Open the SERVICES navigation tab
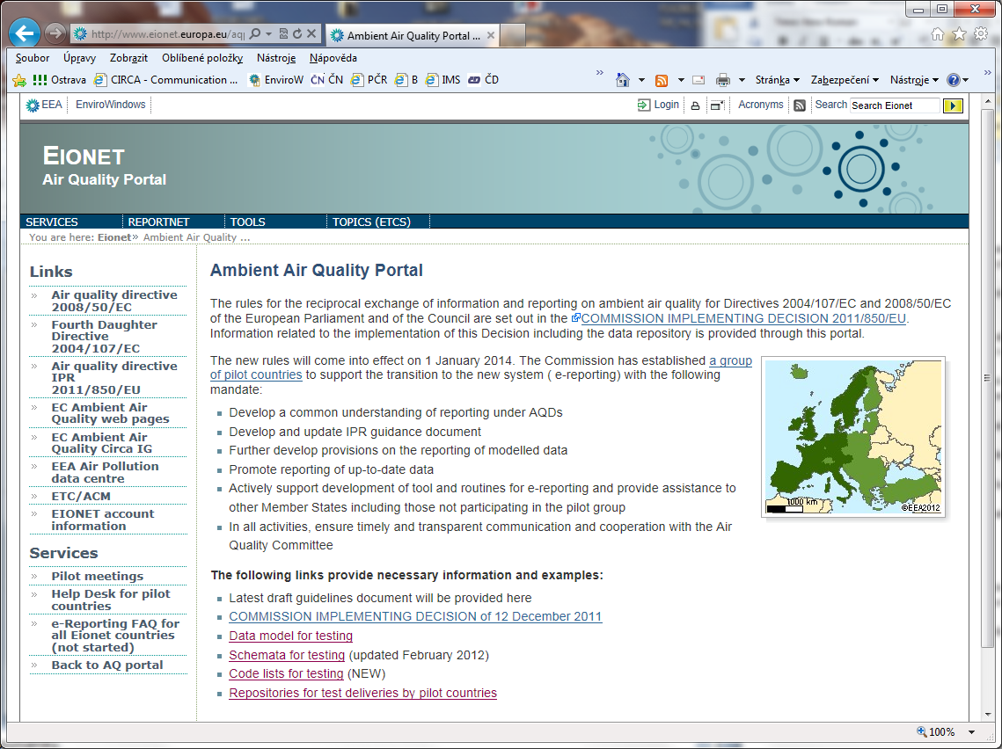The height and width of the screenshot is (749, 1002). point(52,222)
